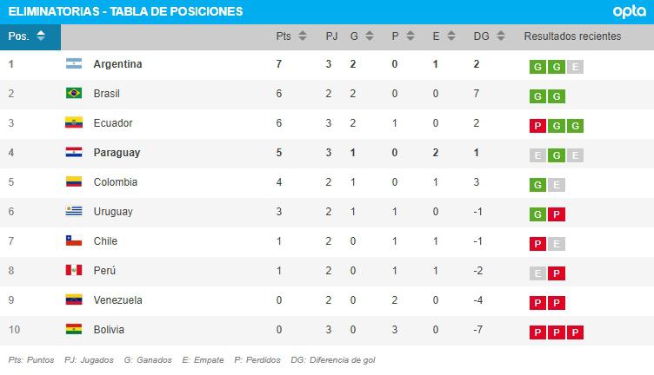Open the Venezuela team link
Screen dimensions: 654x375
pyautogui.click(x=116, y=300)
